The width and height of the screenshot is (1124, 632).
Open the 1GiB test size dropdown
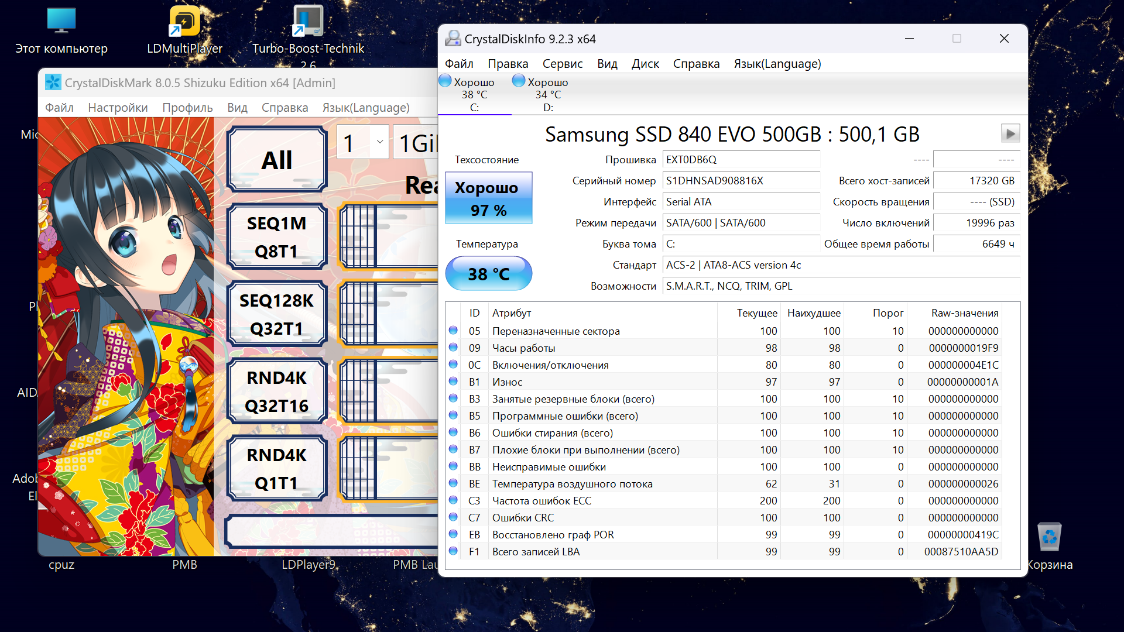pyautogui.click(x=417, y=142)
